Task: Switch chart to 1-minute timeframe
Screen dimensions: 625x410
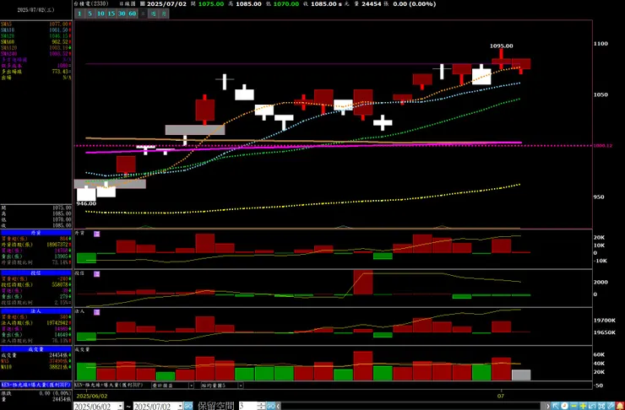Action: pyautogui.click(x=79, y=13)
